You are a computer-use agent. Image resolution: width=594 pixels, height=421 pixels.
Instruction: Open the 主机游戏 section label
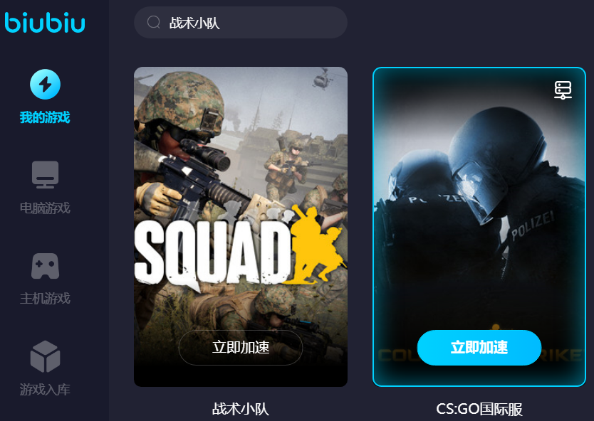point(45,299)
